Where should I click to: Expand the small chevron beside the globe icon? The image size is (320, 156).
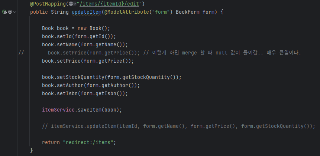point(75,4)
